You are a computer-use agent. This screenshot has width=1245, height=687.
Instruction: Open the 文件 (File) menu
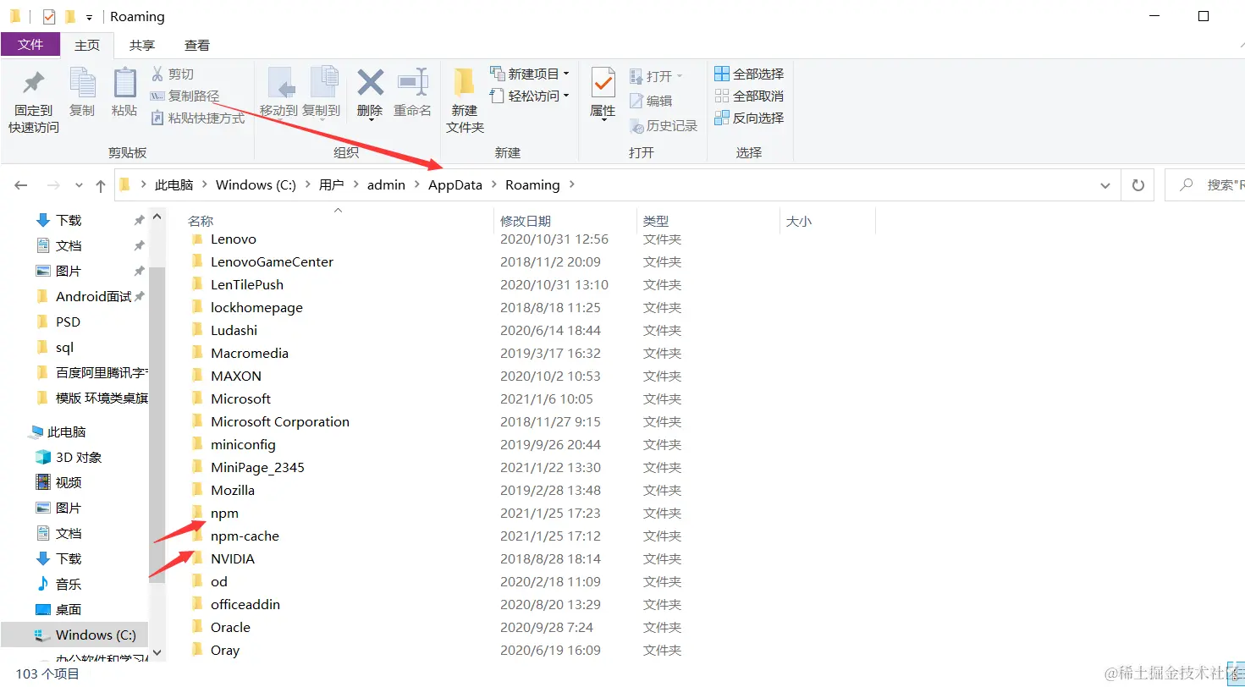coord(30,45)
